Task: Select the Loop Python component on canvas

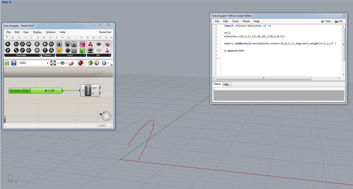Action: point(88,91)
